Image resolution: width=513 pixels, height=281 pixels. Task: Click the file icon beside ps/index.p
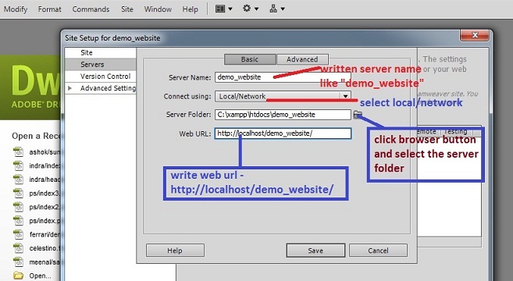point(18,221)
